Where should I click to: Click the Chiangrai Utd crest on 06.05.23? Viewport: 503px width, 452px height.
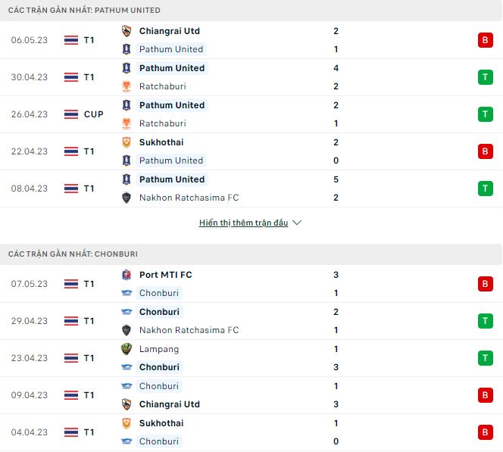coord(127,31)
